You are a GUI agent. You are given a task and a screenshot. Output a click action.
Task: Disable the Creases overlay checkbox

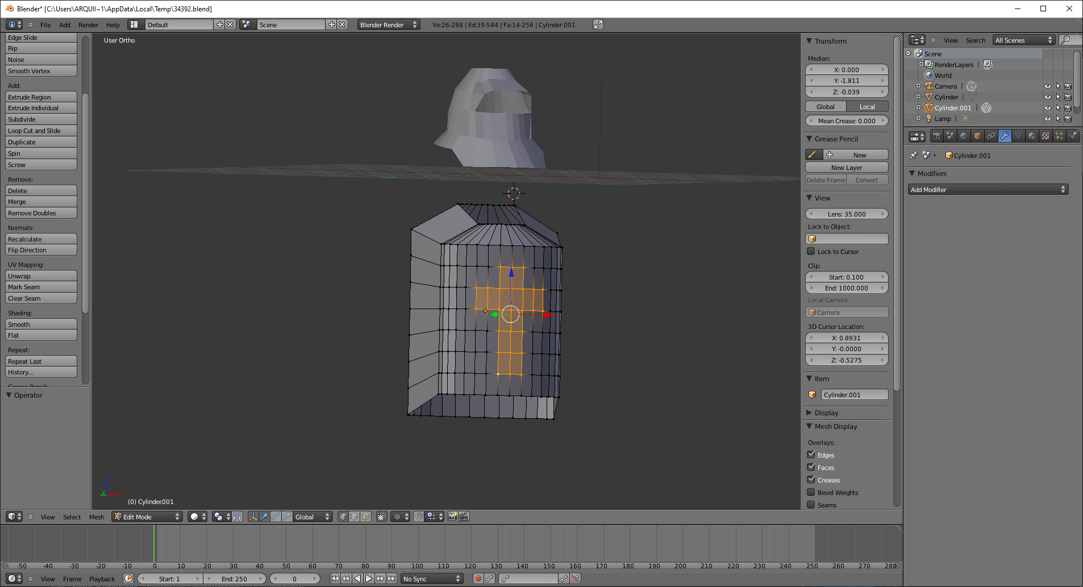tap(811, 480)
